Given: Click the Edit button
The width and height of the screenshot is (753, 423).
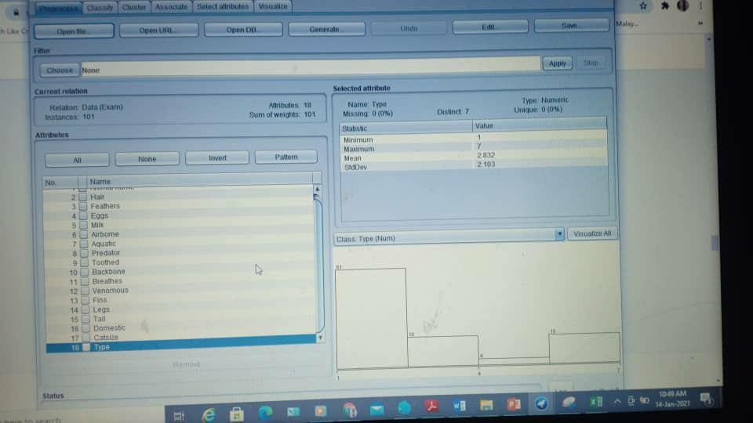Looking at the screenshot, I should 489,27.
